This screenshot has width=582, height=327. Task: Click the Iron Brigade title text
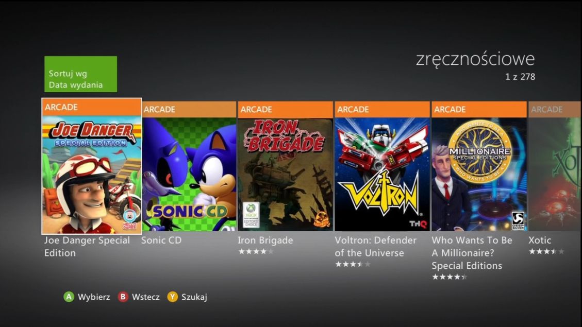point(265,240)
